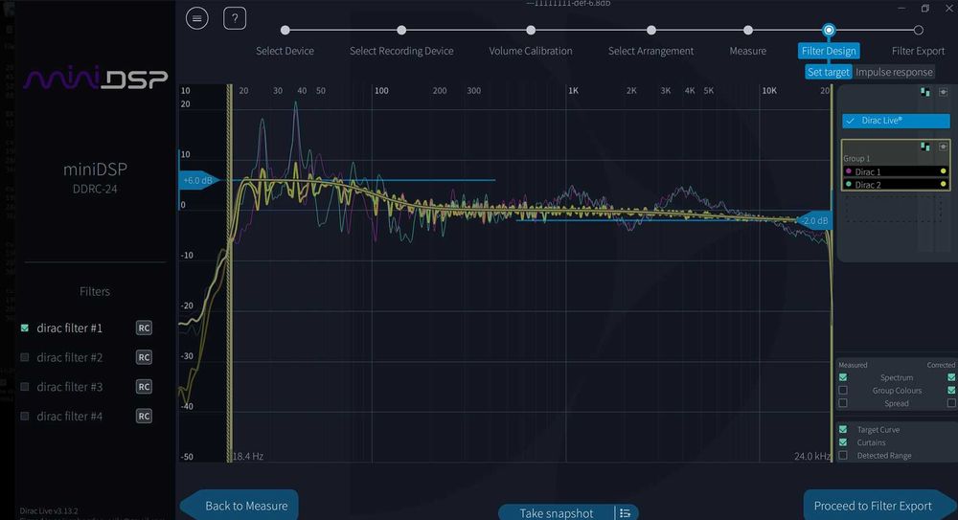Select the Dirac 2 channel row
The image size is (958, 520).
click(x=896, y=184)
